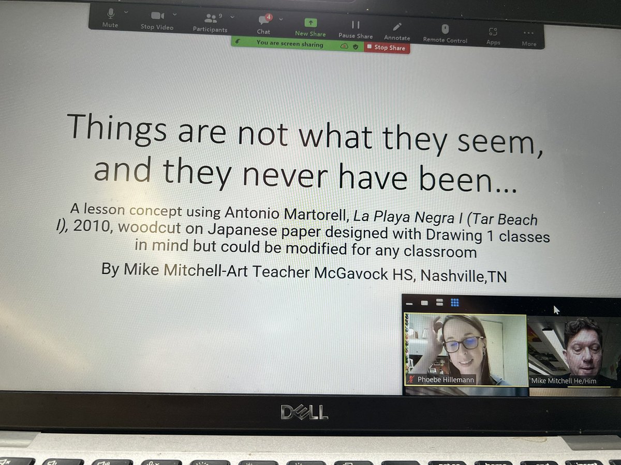The image size is (621, 465).
Task: Open audio options arrow beside Mute
Action: click(x=126, y=12)
